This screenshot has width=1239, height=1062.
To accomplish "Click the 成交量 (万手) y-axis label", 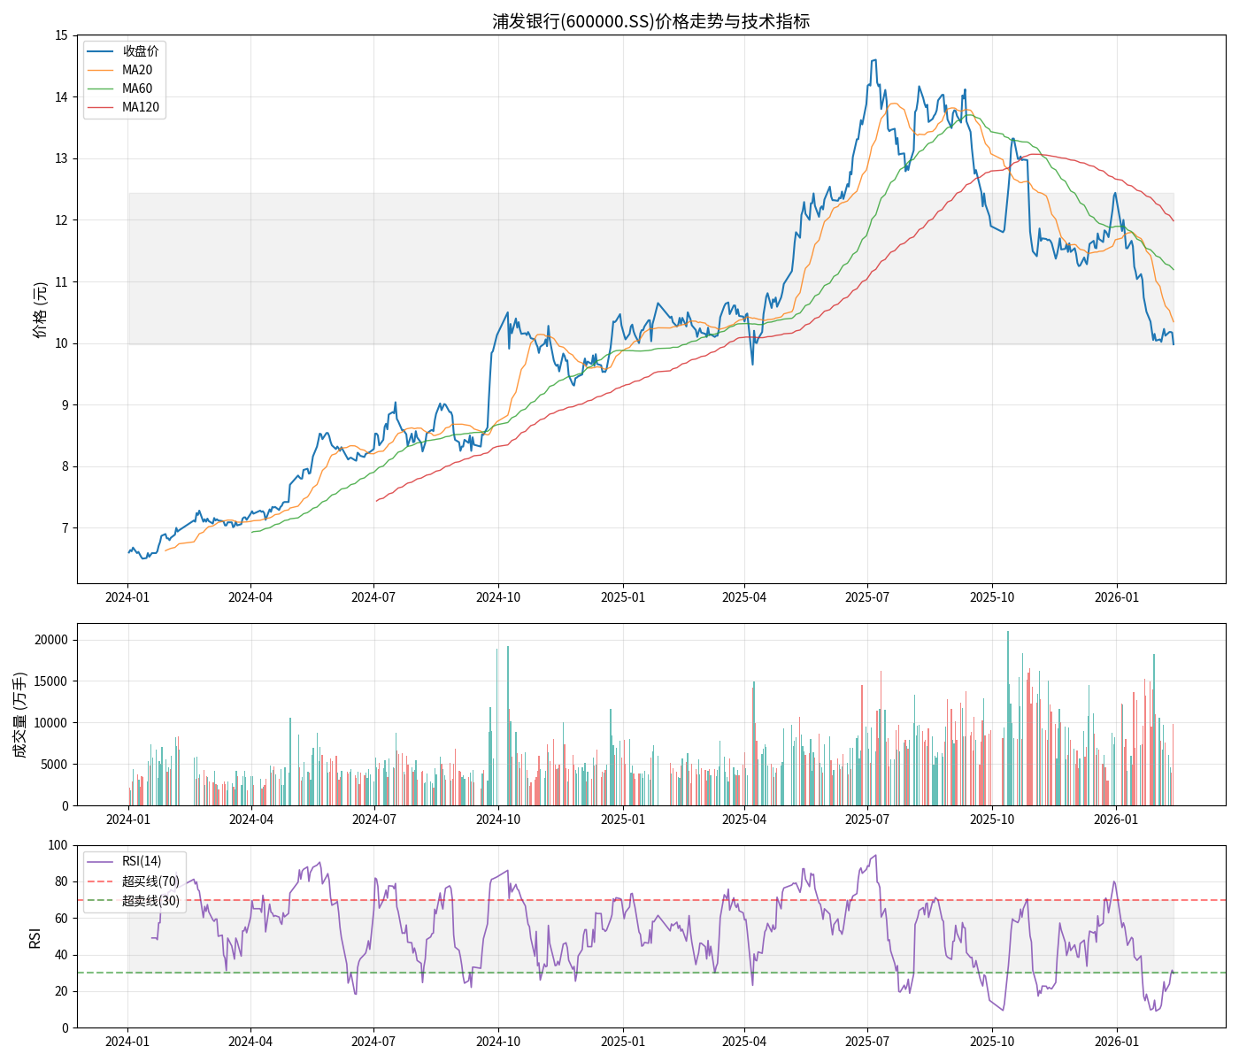I will pyautogui.click(x=20, y=714).
